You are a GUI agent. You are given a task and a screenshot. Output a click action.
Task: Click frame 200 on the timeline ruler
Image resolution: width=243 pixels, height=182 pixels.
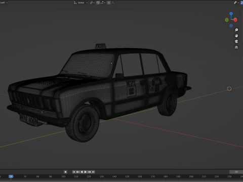[191, 176]
